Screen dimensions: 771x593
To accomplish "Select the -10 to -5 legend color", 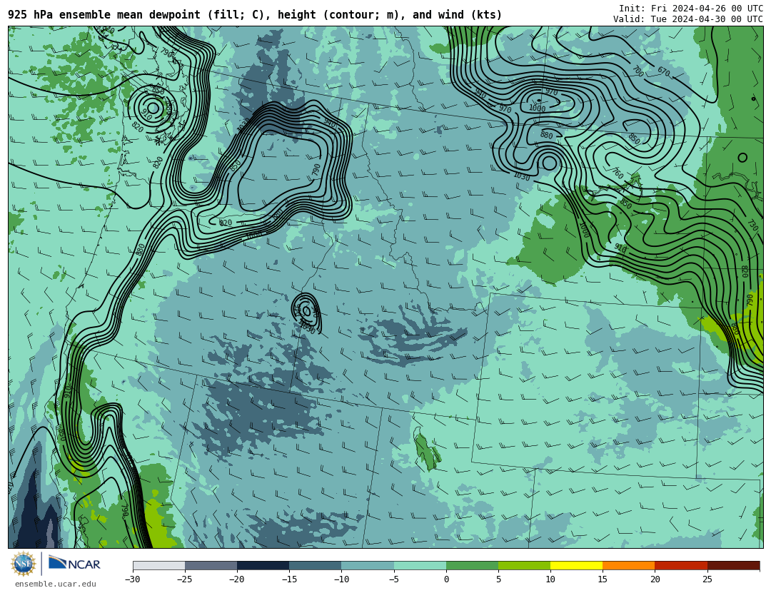I will 368,565.
